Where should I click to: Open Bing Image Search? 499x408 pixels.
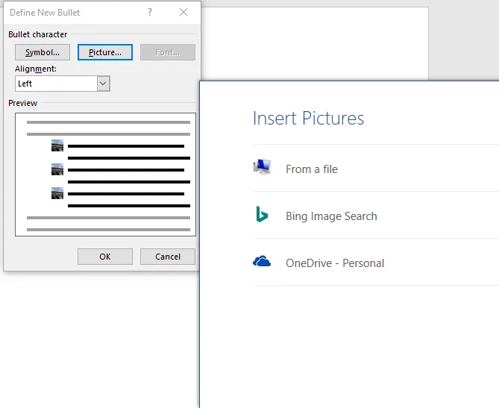(331, 216)
